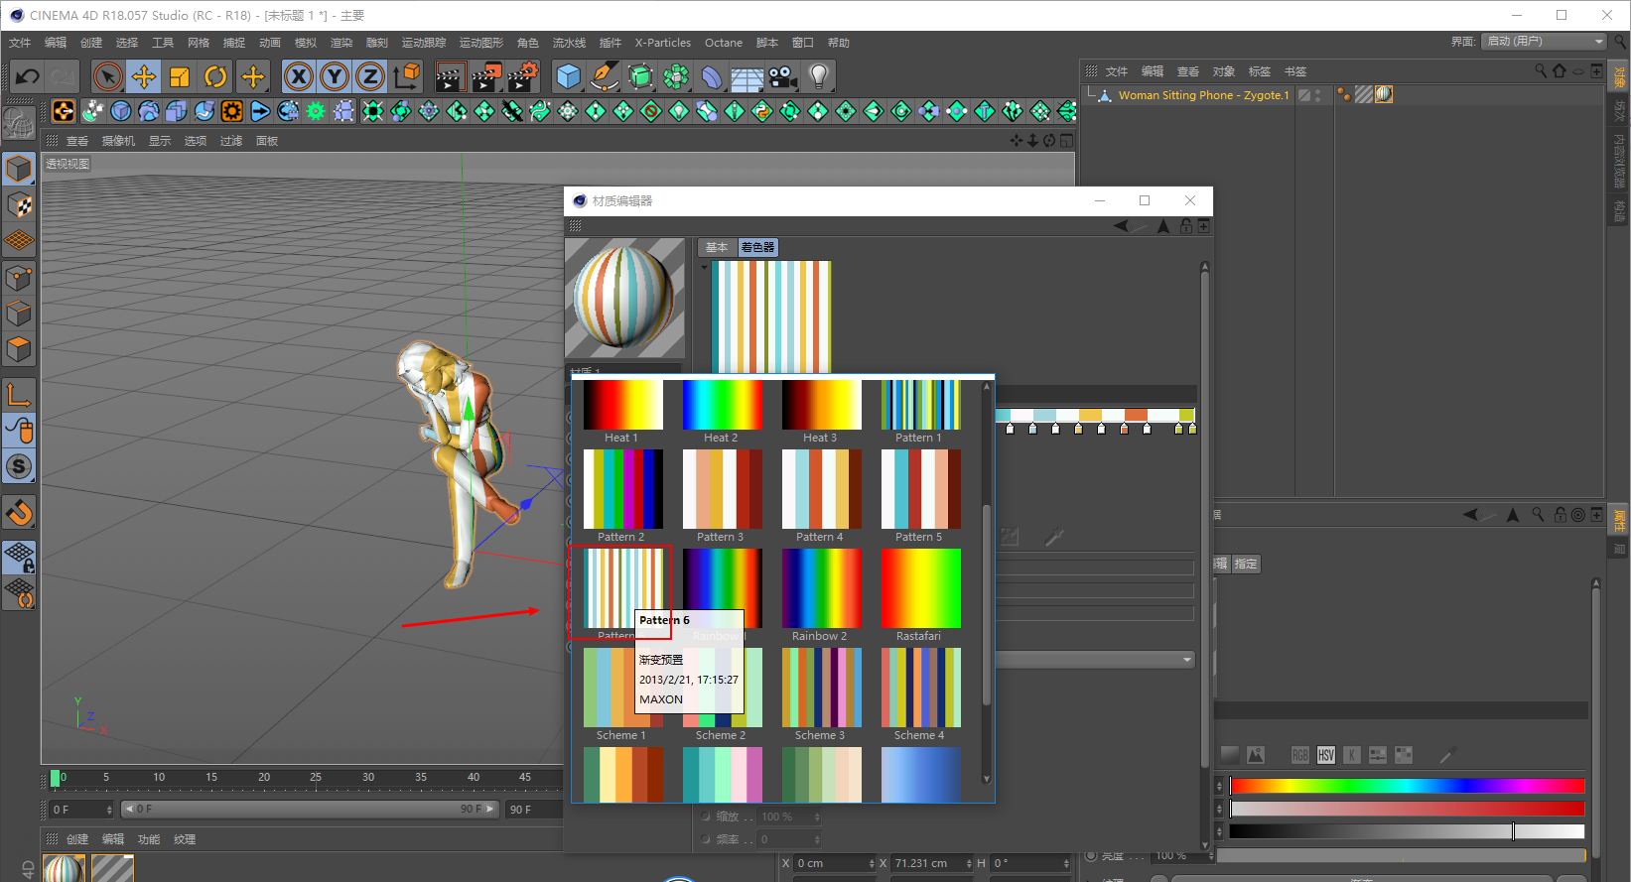Open the dropdown behind the preset popup

pyautogui.click(x=1095, y=660)
